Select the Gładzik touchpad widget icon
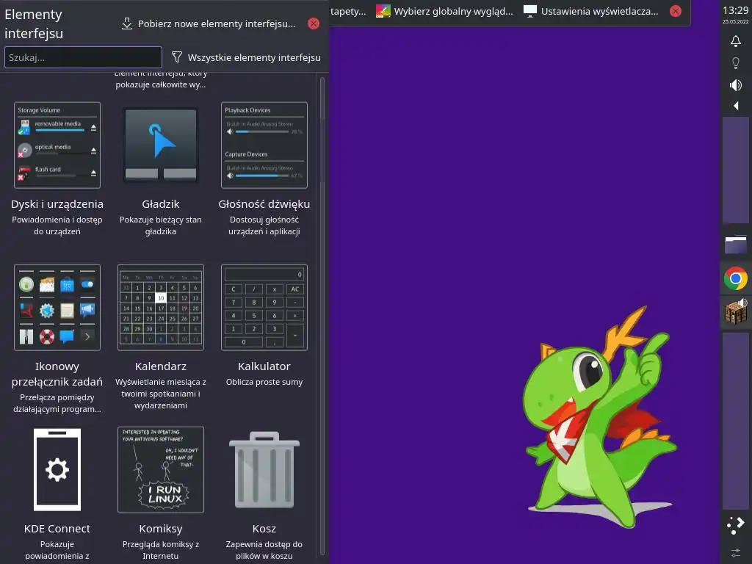 pos(161,145)
